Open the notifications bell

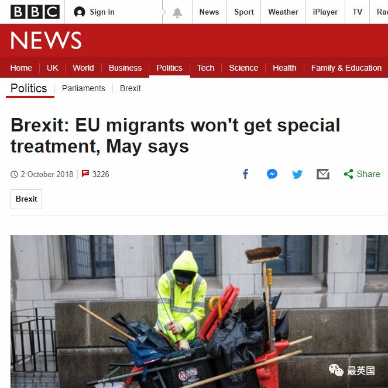tap(177, 12)
